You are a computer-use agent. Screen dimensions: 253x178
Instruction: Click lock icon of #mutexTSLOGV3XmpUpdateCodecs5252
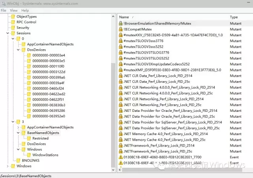click(x=121, y=64)
